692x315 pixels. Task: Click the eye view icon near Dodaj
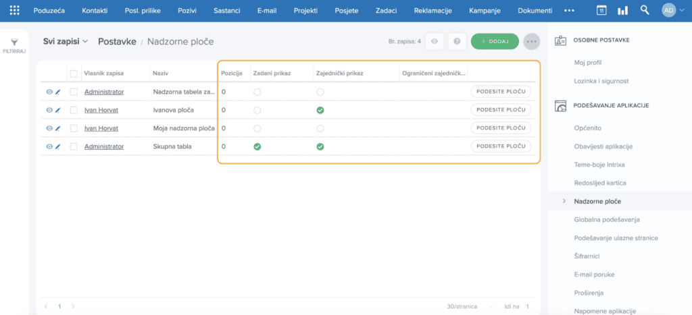(435, 41)
